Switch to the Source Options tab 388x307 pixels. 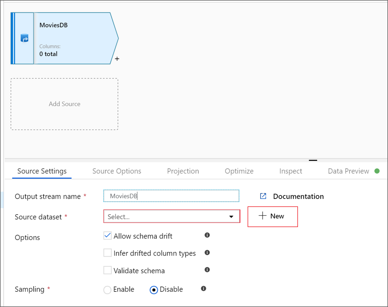point(117,171)
